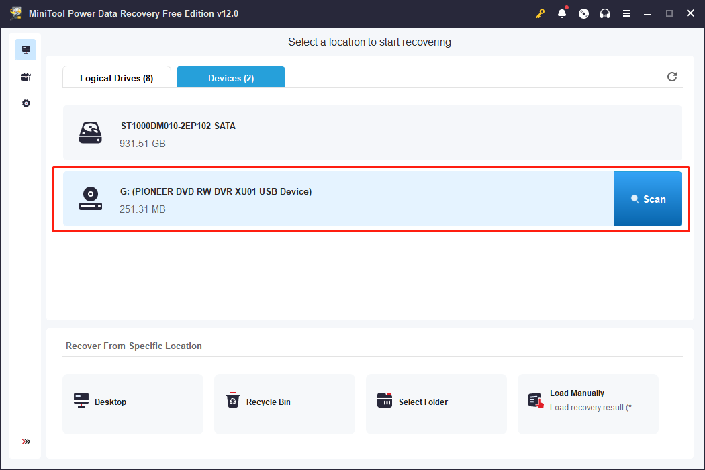Click Recover From Specific Location heading
Screen dimensions: 705x470
point(134,346)
